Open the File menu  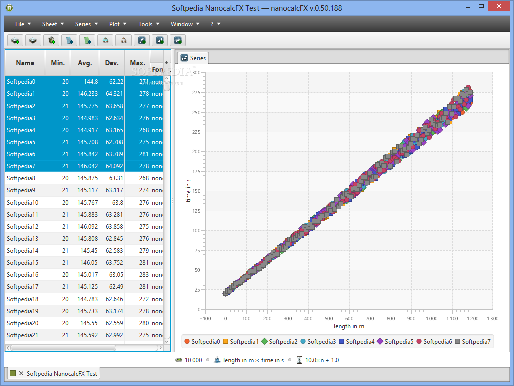pyautogui.click(x=23, y=24)
